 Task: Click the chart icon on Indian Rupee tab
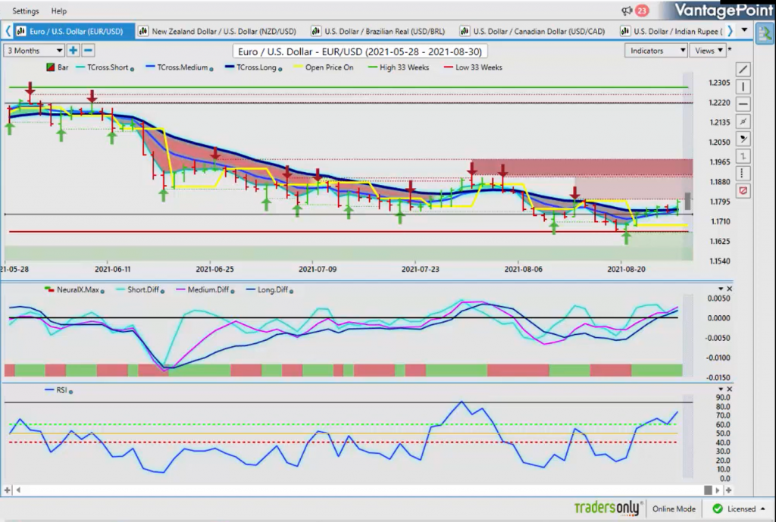click(x=625, y=31)
